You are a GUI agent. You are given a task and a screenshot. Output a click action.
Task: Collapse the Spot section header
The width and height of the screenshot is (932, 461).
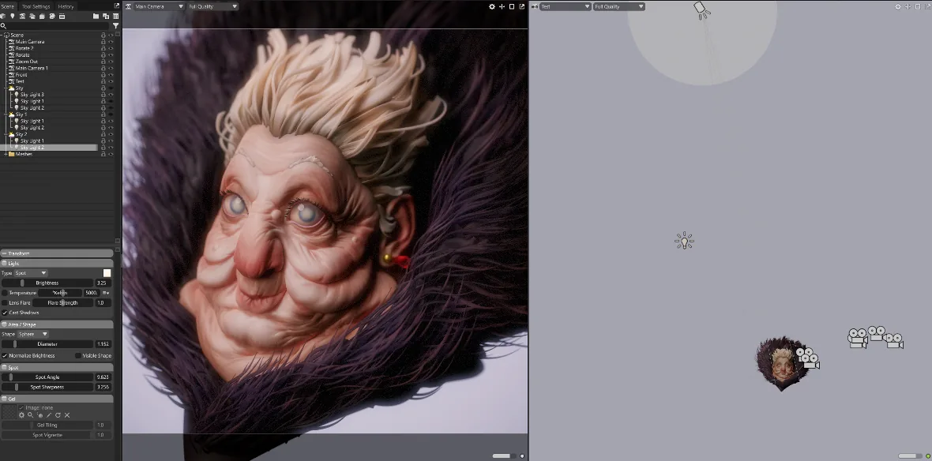point(56,368)
